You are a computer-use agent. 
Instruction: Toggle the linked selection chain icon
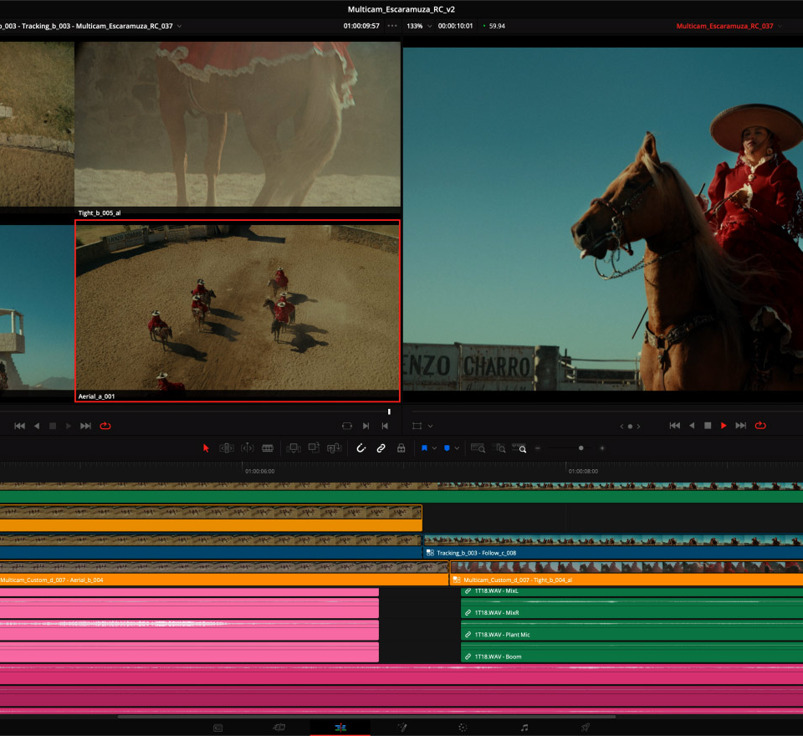pyautogui.click(x=381, y=448)
